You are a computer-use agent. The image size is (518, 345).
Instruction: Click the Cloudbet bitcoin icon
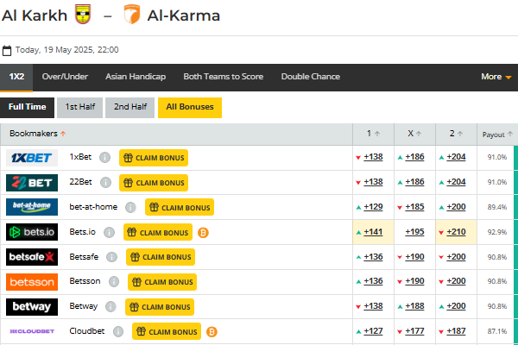point(212,331)
